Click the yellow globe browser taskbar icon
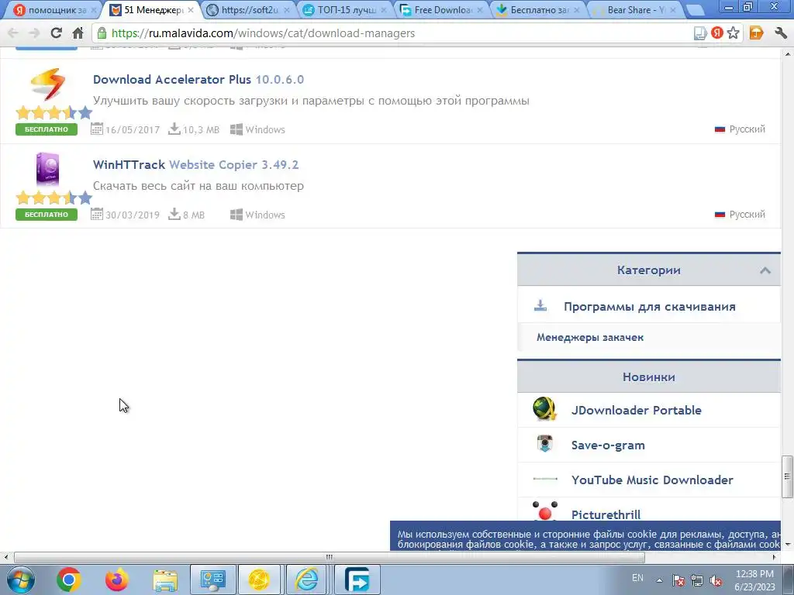This screenshot has height=595, width=794. (x=259, y=580)
